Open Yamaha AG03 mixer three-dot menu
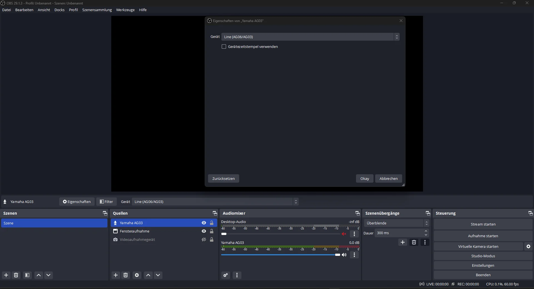 354,255
